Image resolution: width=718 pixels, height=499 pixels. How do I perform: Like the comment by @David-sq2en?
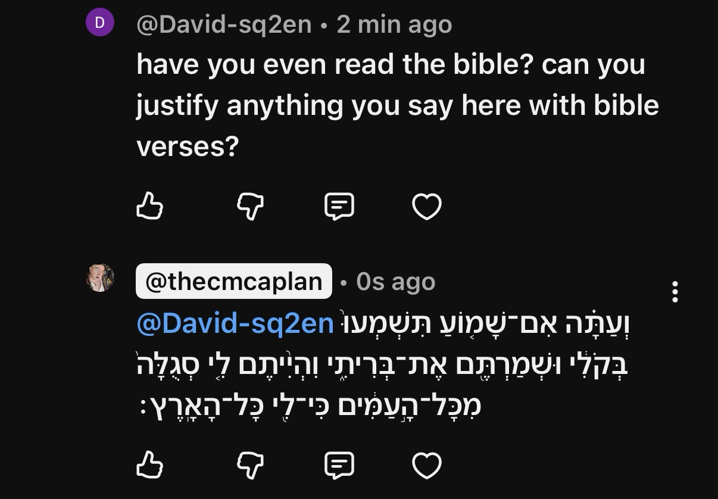pyautogui.click(x=149, y=207)
